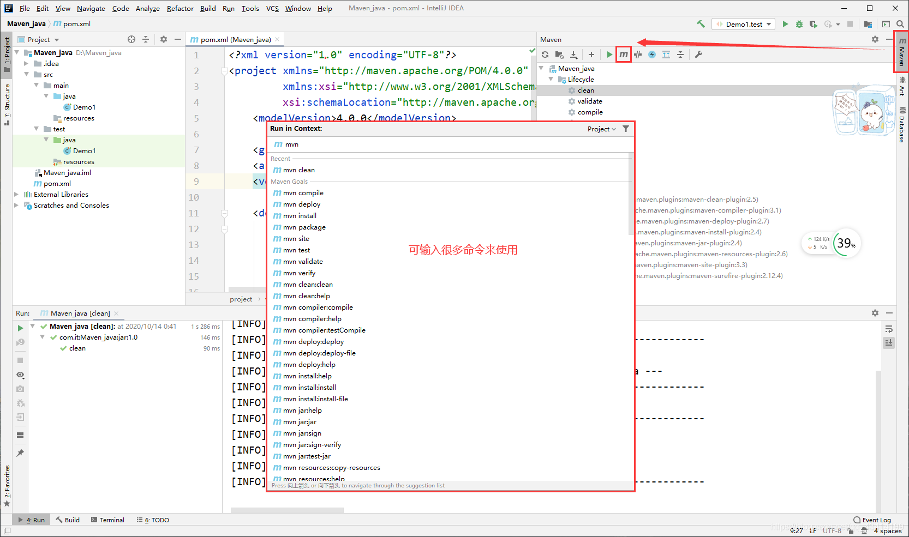Open the Refactor menu
909x537 pixels.
[x=180, y=8]
